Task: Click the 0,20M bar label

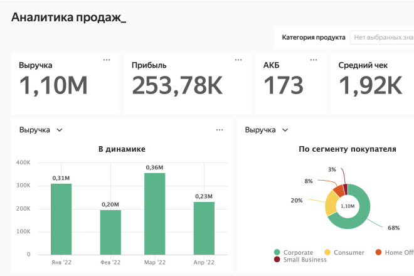Action: click(x=110, y=204)
